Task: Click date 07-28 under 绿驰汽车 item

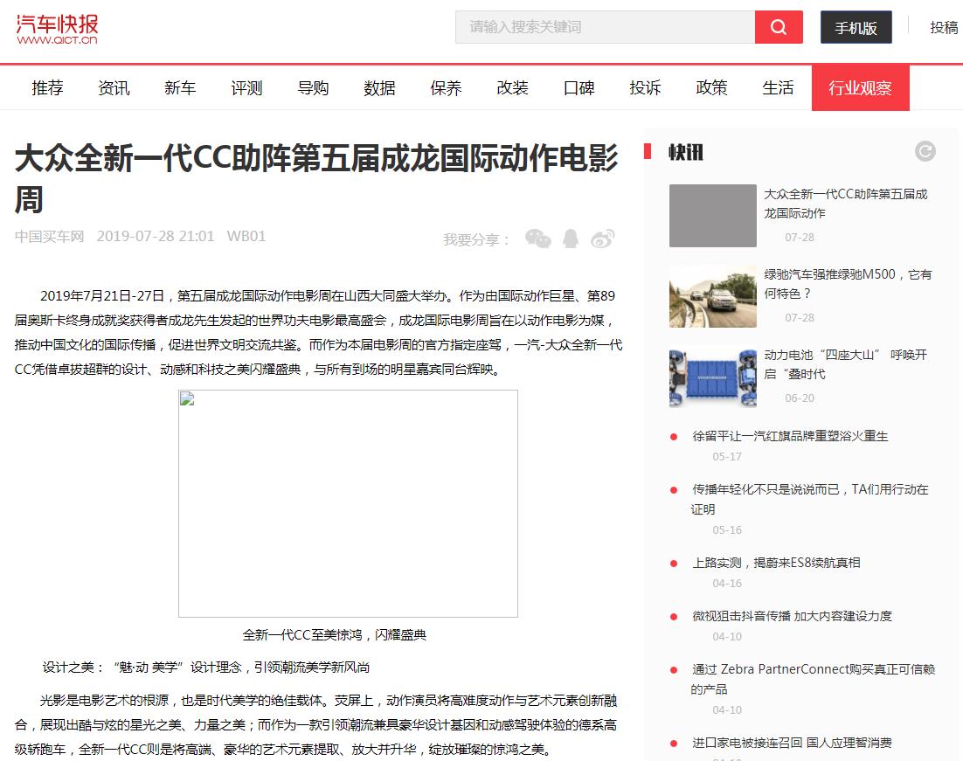Action: coord(800,317)
